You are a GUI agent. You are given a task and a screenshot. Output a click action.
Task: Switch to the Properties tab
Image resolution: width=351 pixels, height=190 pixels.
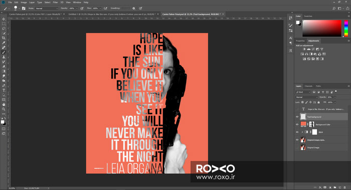click(x=300, y=41)
